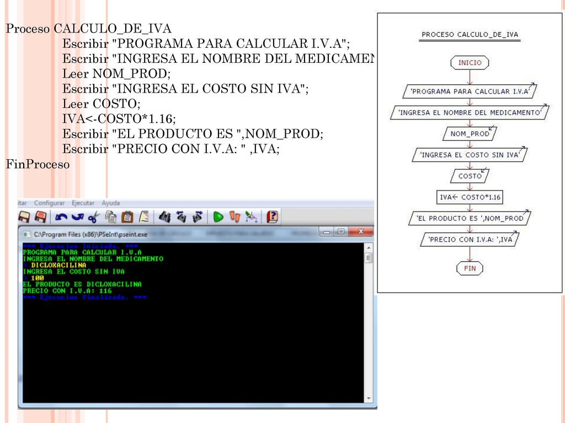
Task: Open Find with the binoculars icon
Action: point(164,217)
